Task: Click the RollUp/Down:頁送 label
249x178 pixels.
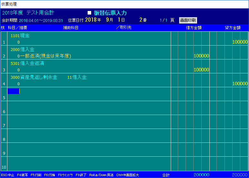Action: (101, 175)
